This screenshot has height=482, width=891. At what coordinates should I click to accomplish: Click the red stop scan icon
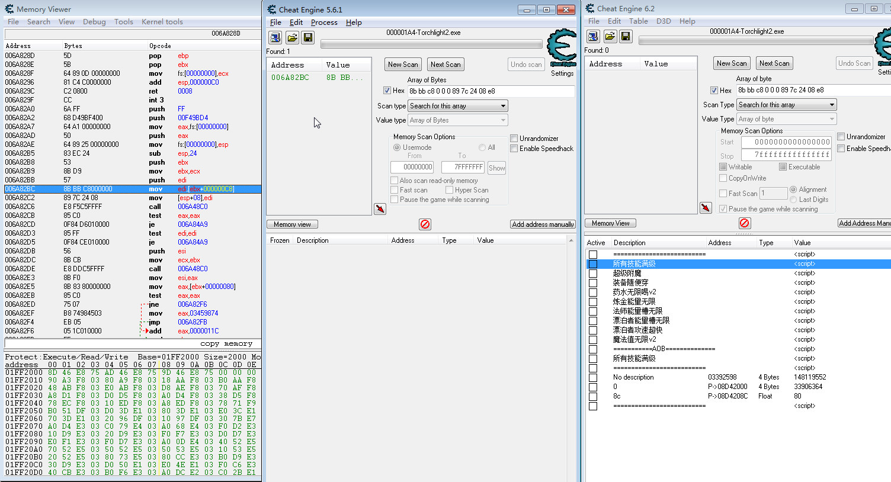pyautogui.click(x=424, y=224)
